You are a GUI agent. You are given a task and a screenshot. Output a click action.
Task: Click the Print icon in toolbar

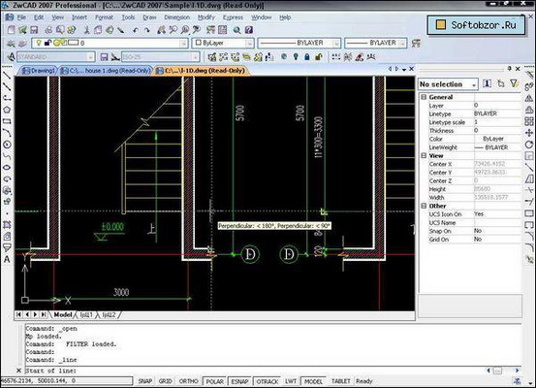pos(48,30)
